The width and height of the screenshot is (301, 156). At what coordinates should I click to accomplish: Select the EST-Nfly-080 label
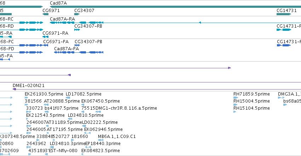click(63, 151)
